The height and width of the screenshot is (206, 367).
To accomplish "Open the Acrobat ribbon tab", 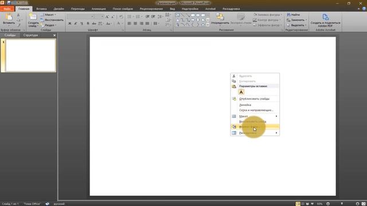I will click(210, 9).
